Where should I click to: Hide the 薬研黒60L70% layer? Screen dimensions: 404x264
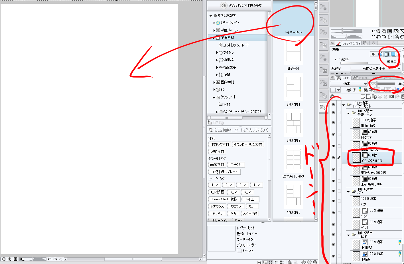(x=333, y=181)
